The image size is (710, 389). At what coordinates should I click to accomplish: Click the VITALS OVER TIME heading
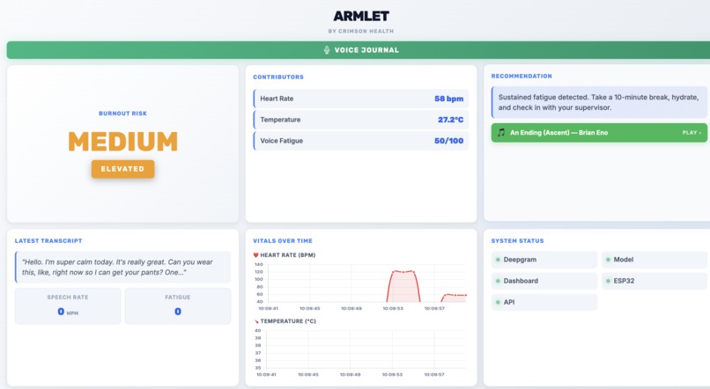tap(283, 241)
